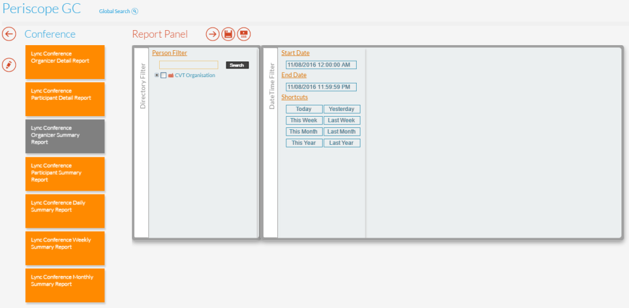Click the Shortcuts heading link

click(x=294, y=97)
